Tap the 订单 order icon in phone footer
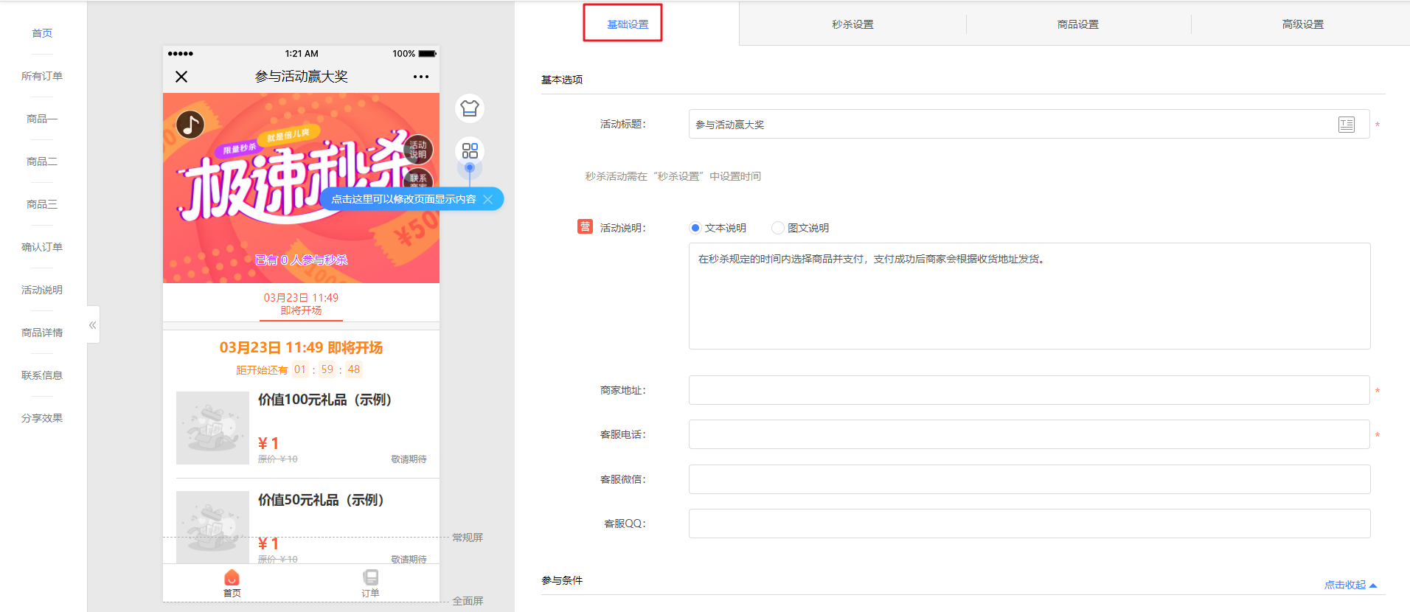Image resolution: width=1410 pixels, height=612 pixels. point(370,583)
